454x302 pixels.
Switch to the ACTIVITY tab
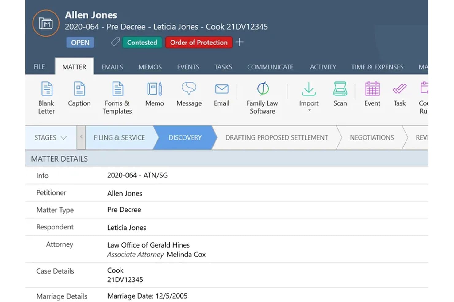click(323, 67)
